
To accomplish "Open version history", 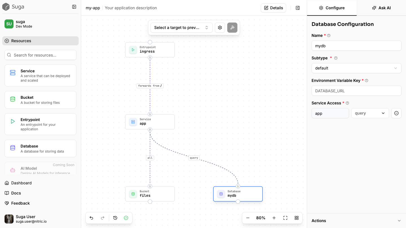I will point(115,218).
